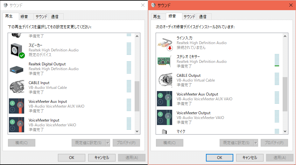This screenshot has height=165, width=296.
Task: Select the ステレオ ミキサー name text
Action: [188, 56]
